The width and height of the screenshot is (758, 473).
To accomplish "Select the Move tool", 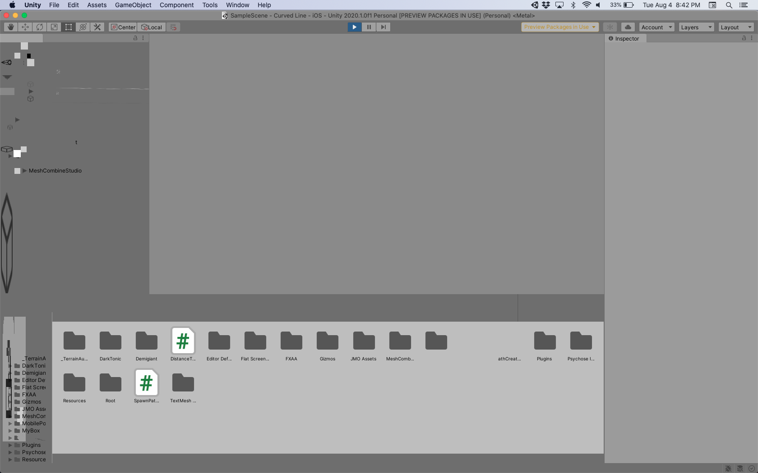I will point(25,27).
